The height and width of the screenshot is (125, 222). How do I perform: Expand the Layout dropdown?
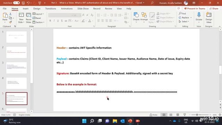(x=38, y=14)
